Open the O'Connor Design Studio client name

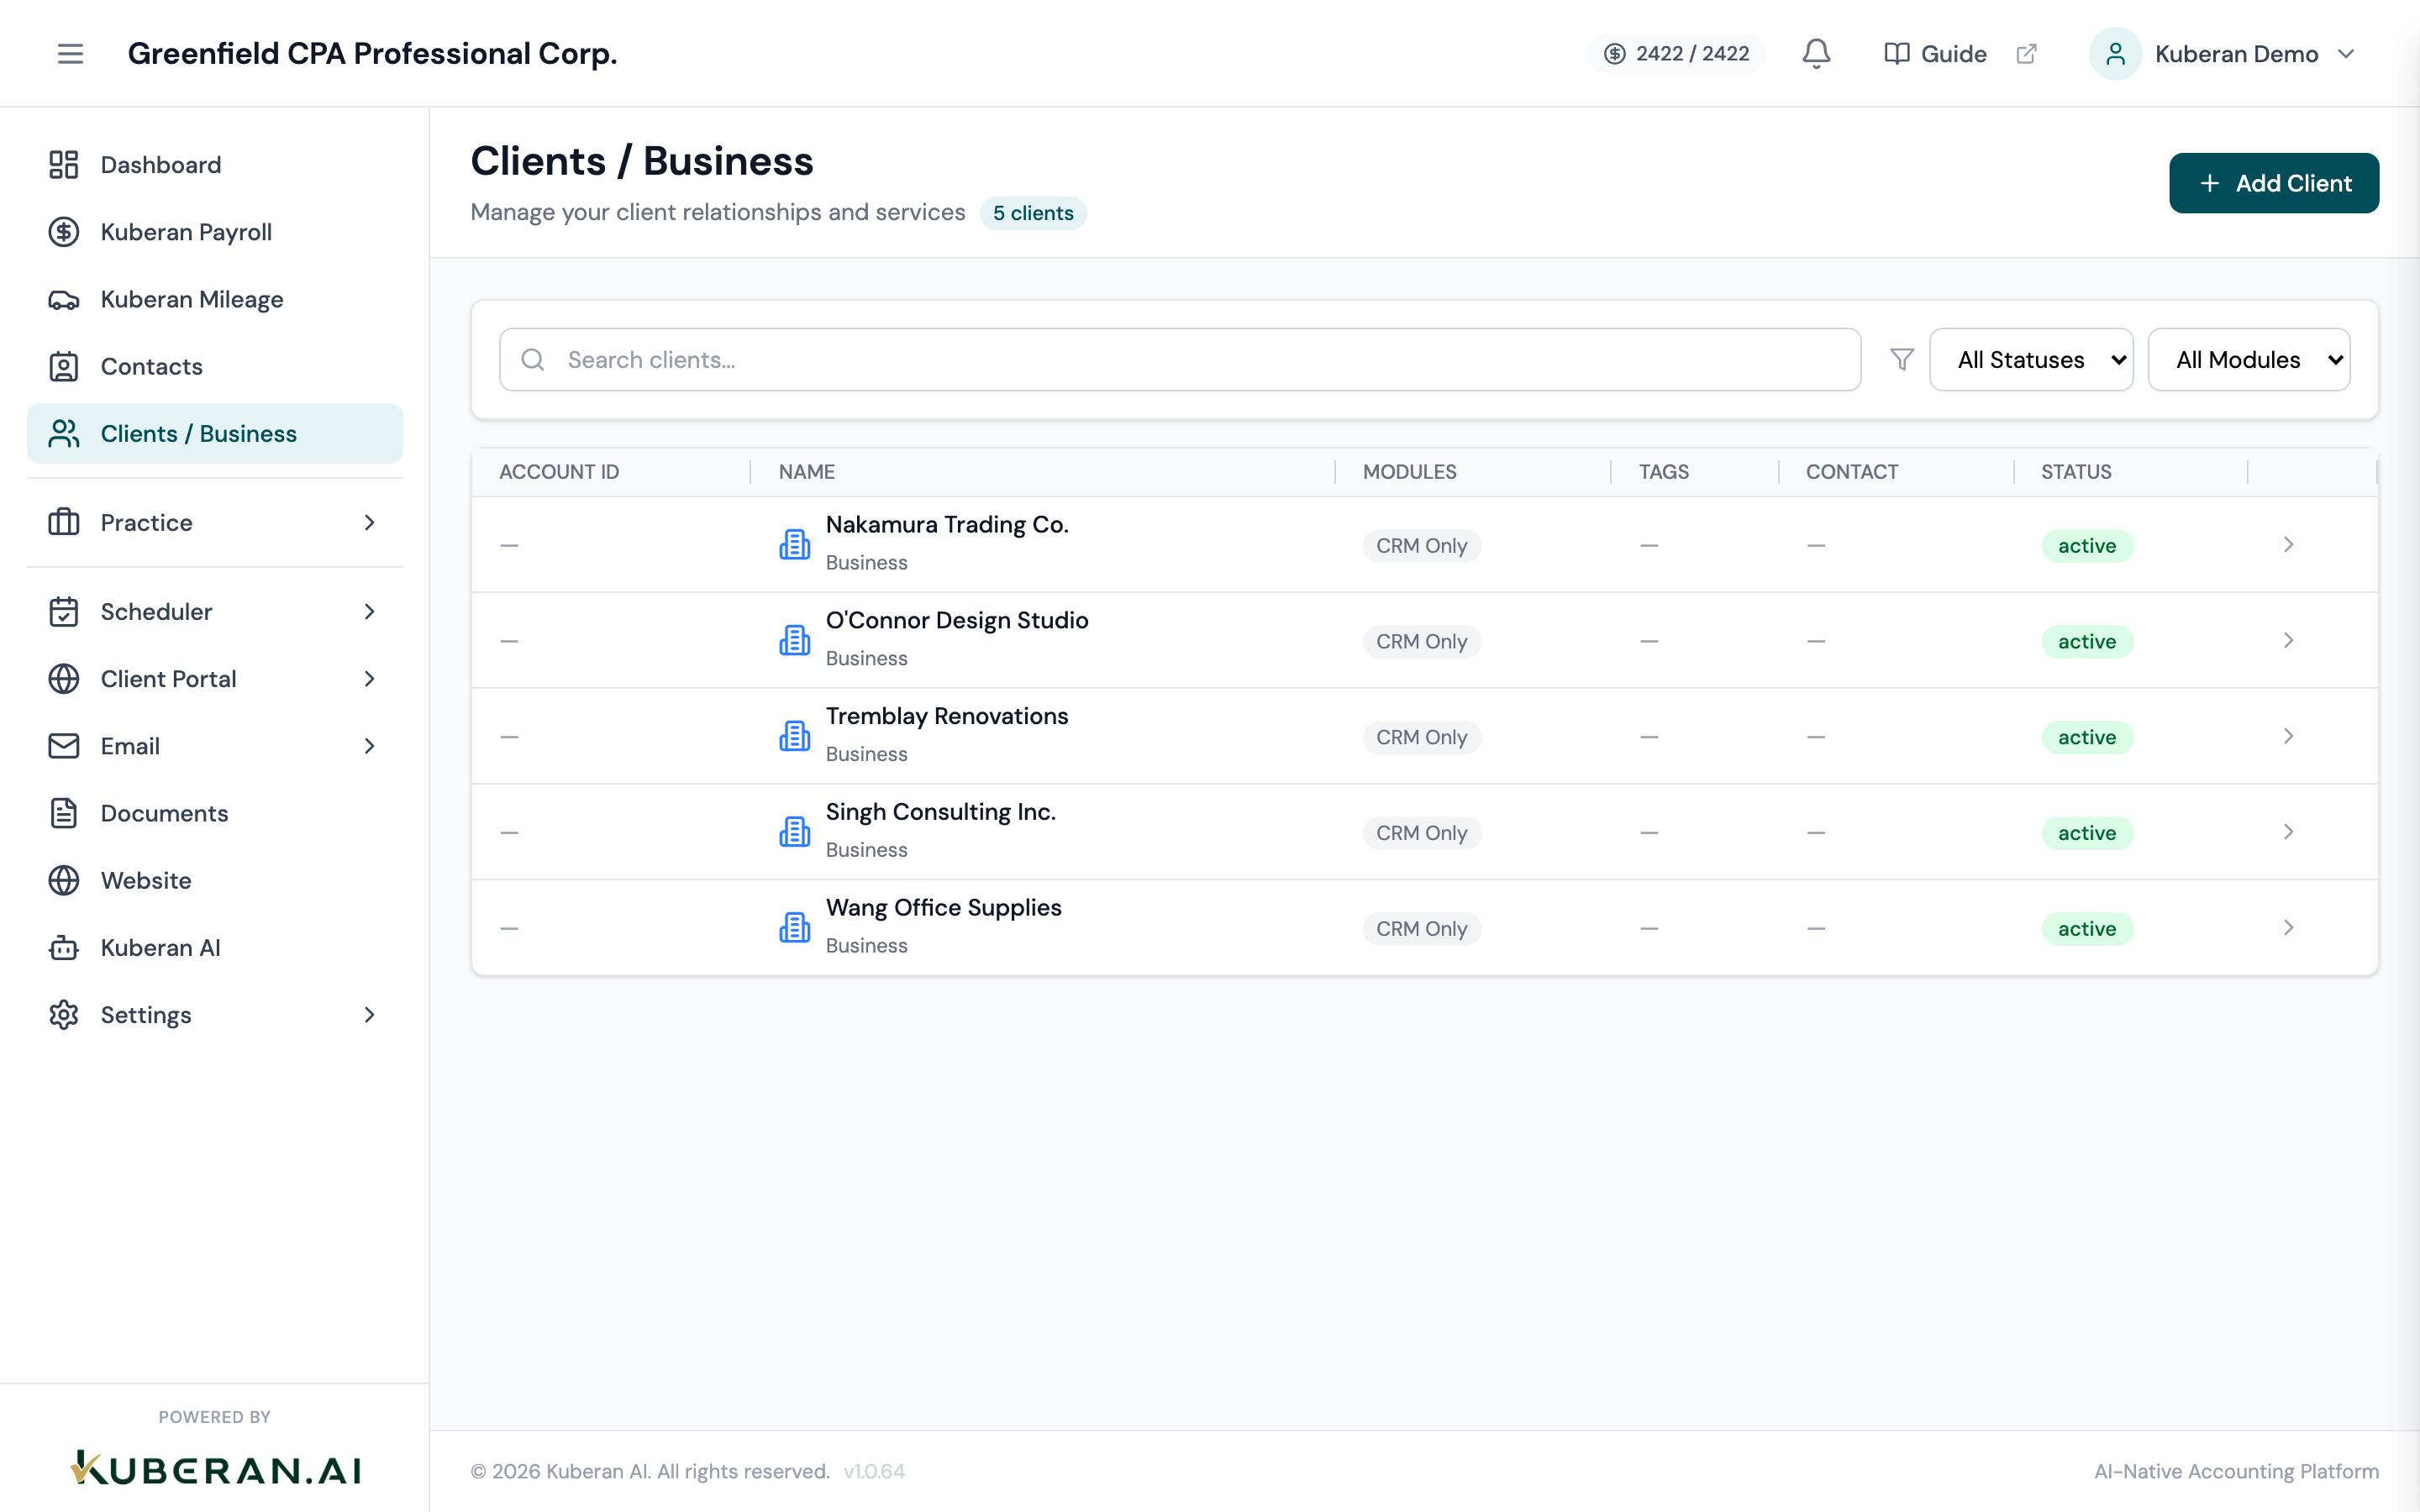pyautogui.click(x=957, y=620)
